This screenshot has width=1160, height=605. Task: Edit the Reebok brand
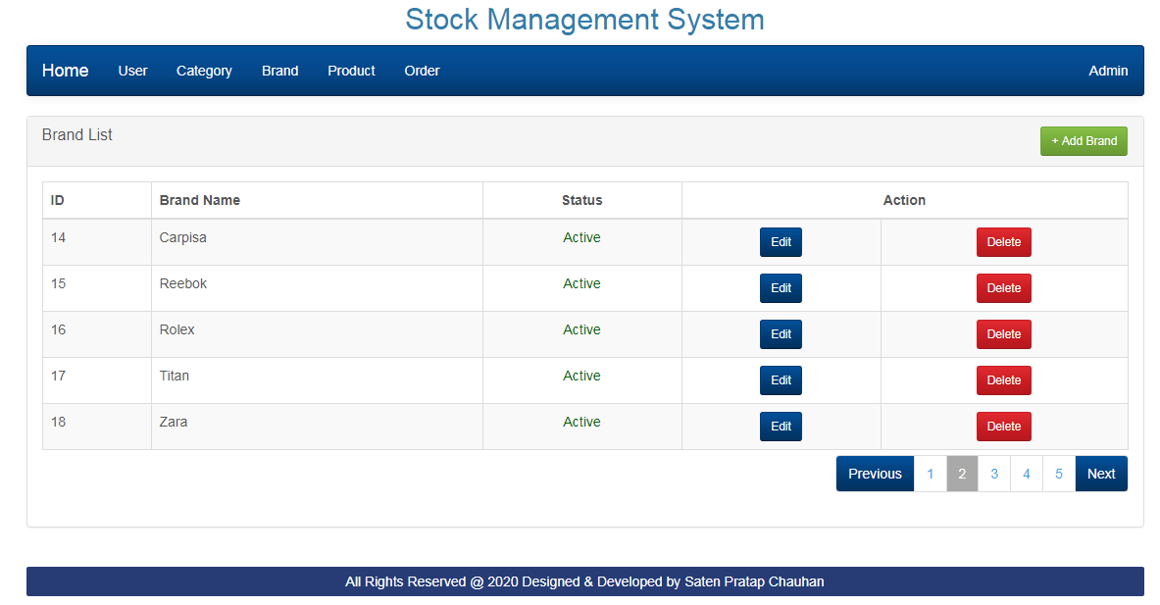click(x=781, y=288)
